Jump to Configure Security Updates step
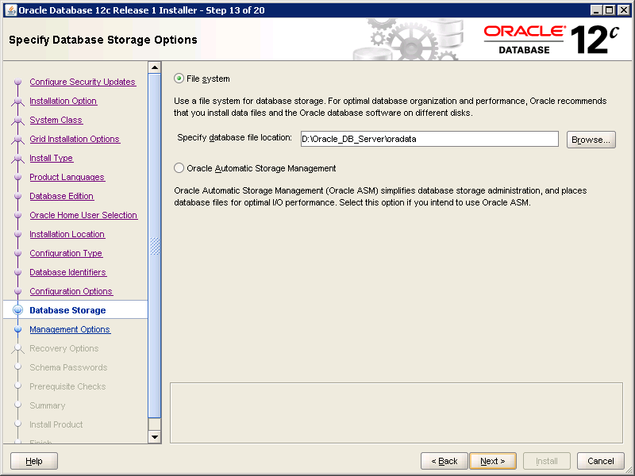Viewport: 635px width, 476px height. [x=83, y=82]
